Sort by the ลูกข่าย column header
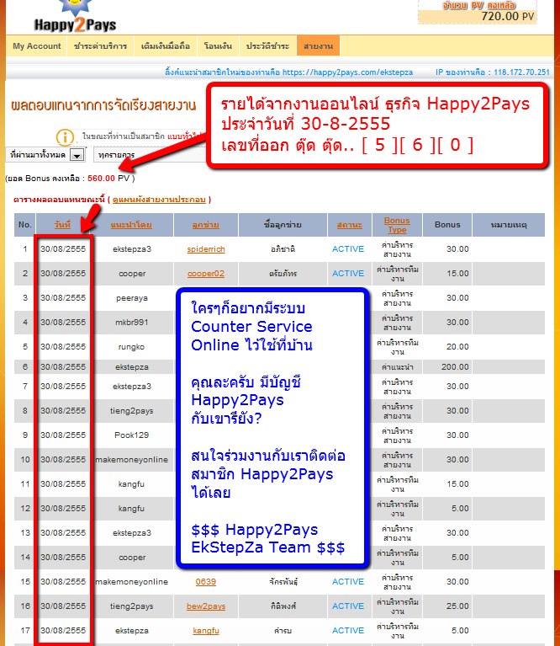The height and width of the screenshot is (646, 560). pyautogui.click(x=206, y=225)
